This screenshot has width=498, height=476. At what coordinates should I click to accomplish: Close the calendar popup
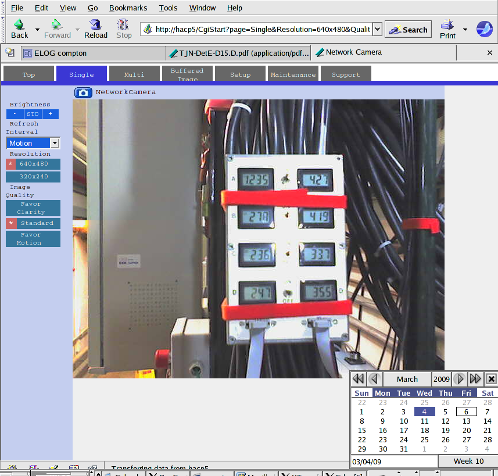coord(492,379)
